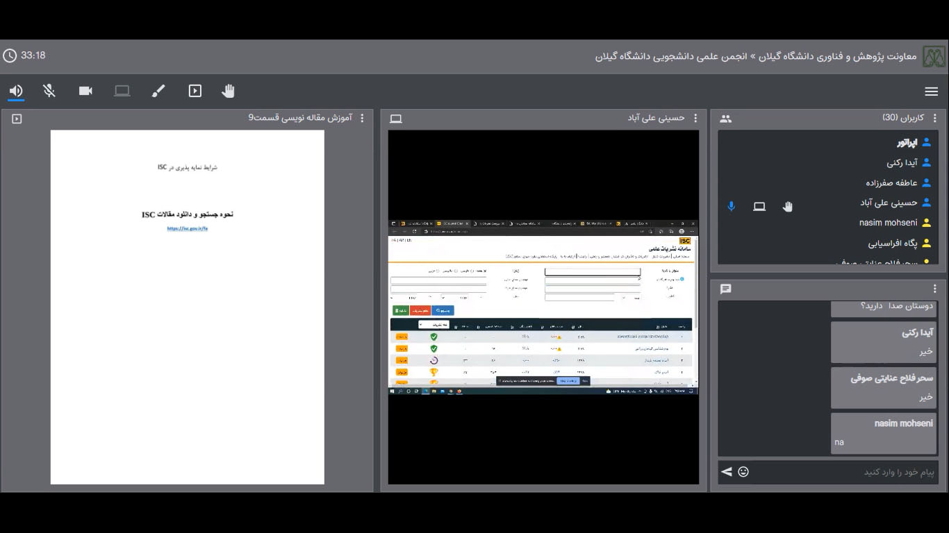
Task: Raise hand using the toolbar hand icon
Action: click(x=229, y=91)
